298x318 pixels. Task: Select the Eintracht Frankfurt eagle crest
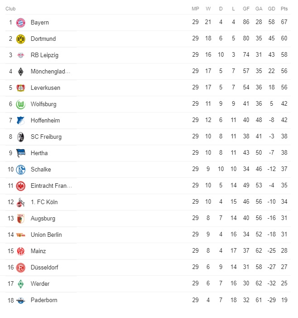(x=21, y=186)
